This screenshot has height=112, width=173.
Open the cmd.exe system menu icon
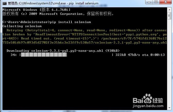click(5, 4)
